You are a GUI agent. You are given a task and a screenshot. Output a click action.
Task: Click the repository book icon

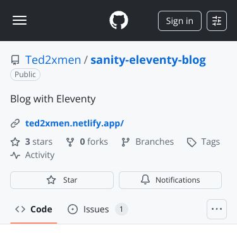(15, 60)
